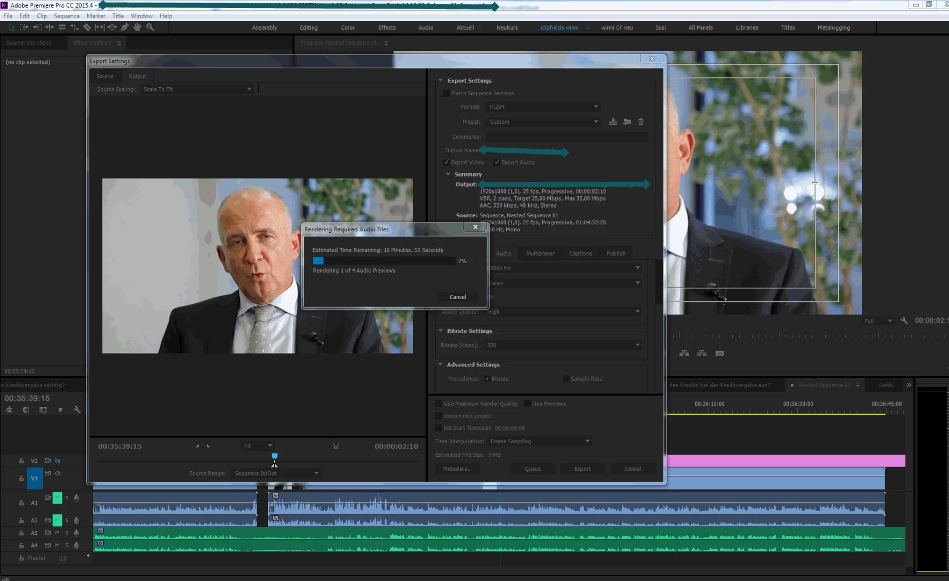Collapse the Advanced Settings section
This screenshot has height=581, width=949.
[x=441, y=364]
